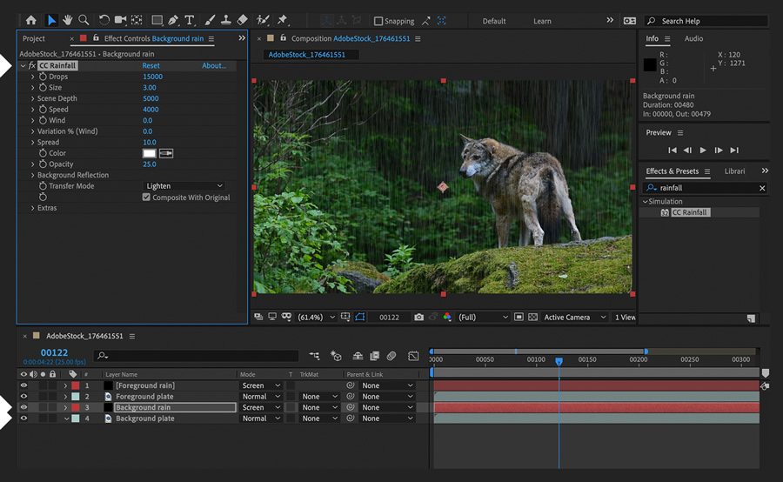The width and height of the screenshot is (783, 482).
Task: Open Background rain layer blending mode dropdown
Action: click(x=261, y=407)
